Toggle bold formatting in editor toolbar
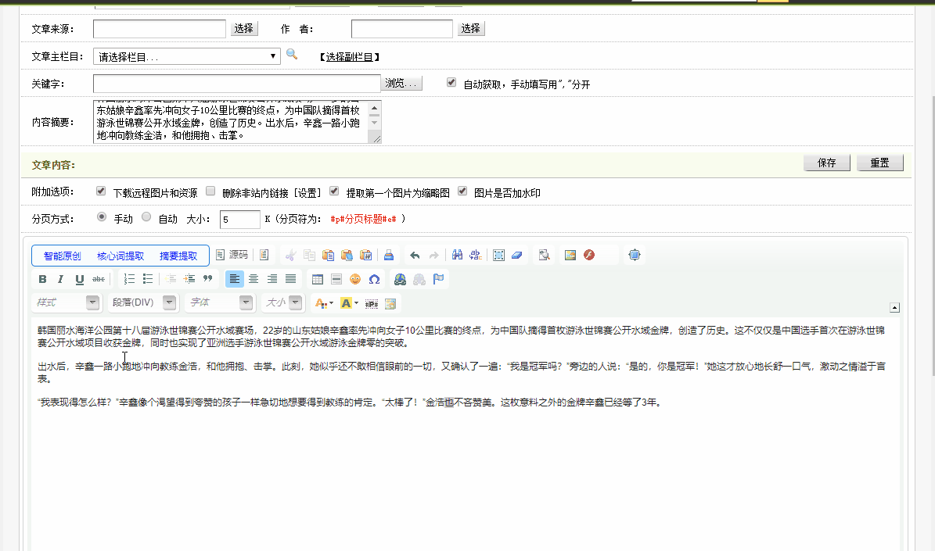This screenshot has height=551, width=935. tap(42, 279)
